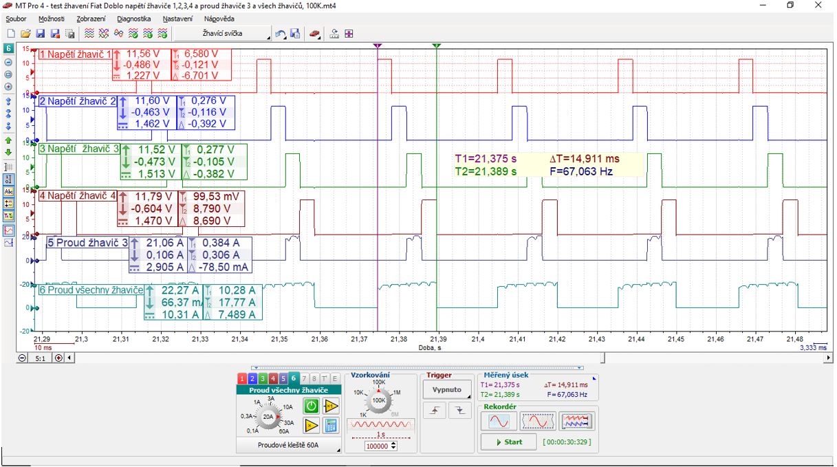The image size is (837, 467).
Task: Switch to channel 5 tab
Action: click(x=284, y=378)
